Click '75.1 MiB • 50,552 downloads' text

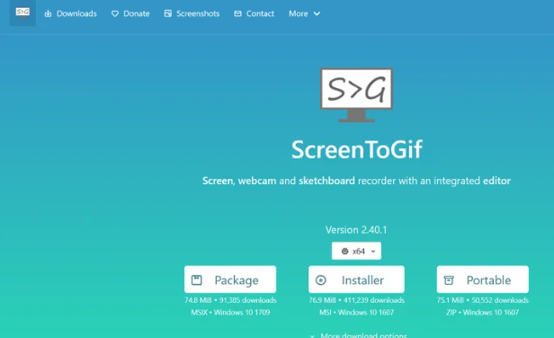pos(483,300)
